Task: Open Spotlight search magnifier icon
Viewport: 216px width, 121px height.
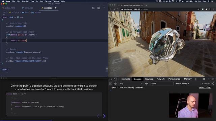Action: tap(209, 1)
